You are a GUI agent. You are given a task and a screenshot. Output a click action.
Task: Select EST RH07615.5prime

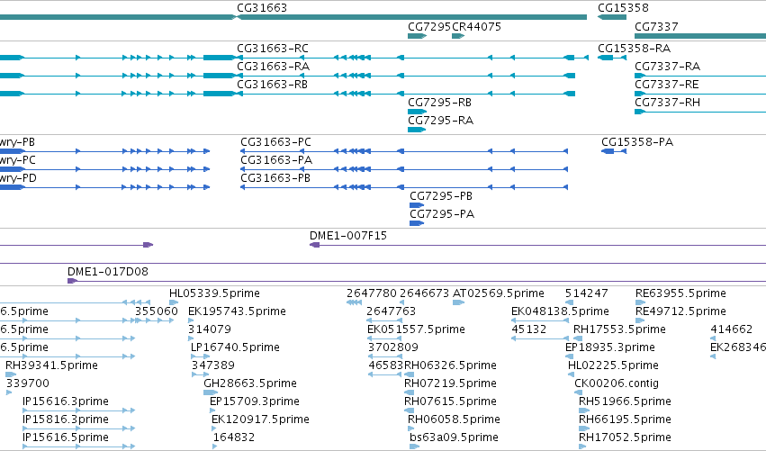pyautogui.click(x=450, y=402)
